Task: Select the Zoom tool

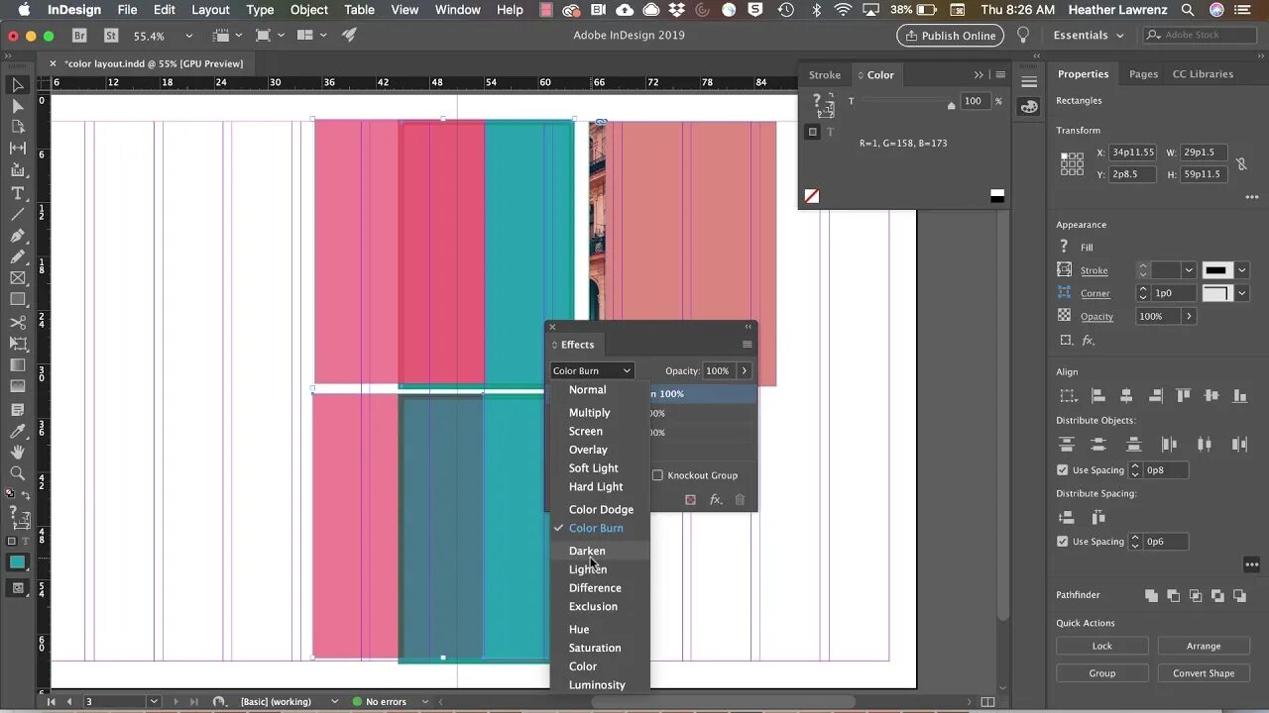Action: click(17, 473)
